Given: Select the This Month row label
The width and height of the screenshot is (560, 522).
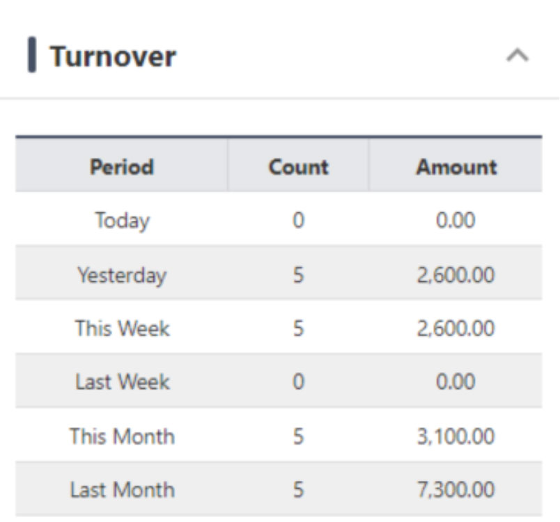Looking at the screenshot, I should [x=122, y=436].
